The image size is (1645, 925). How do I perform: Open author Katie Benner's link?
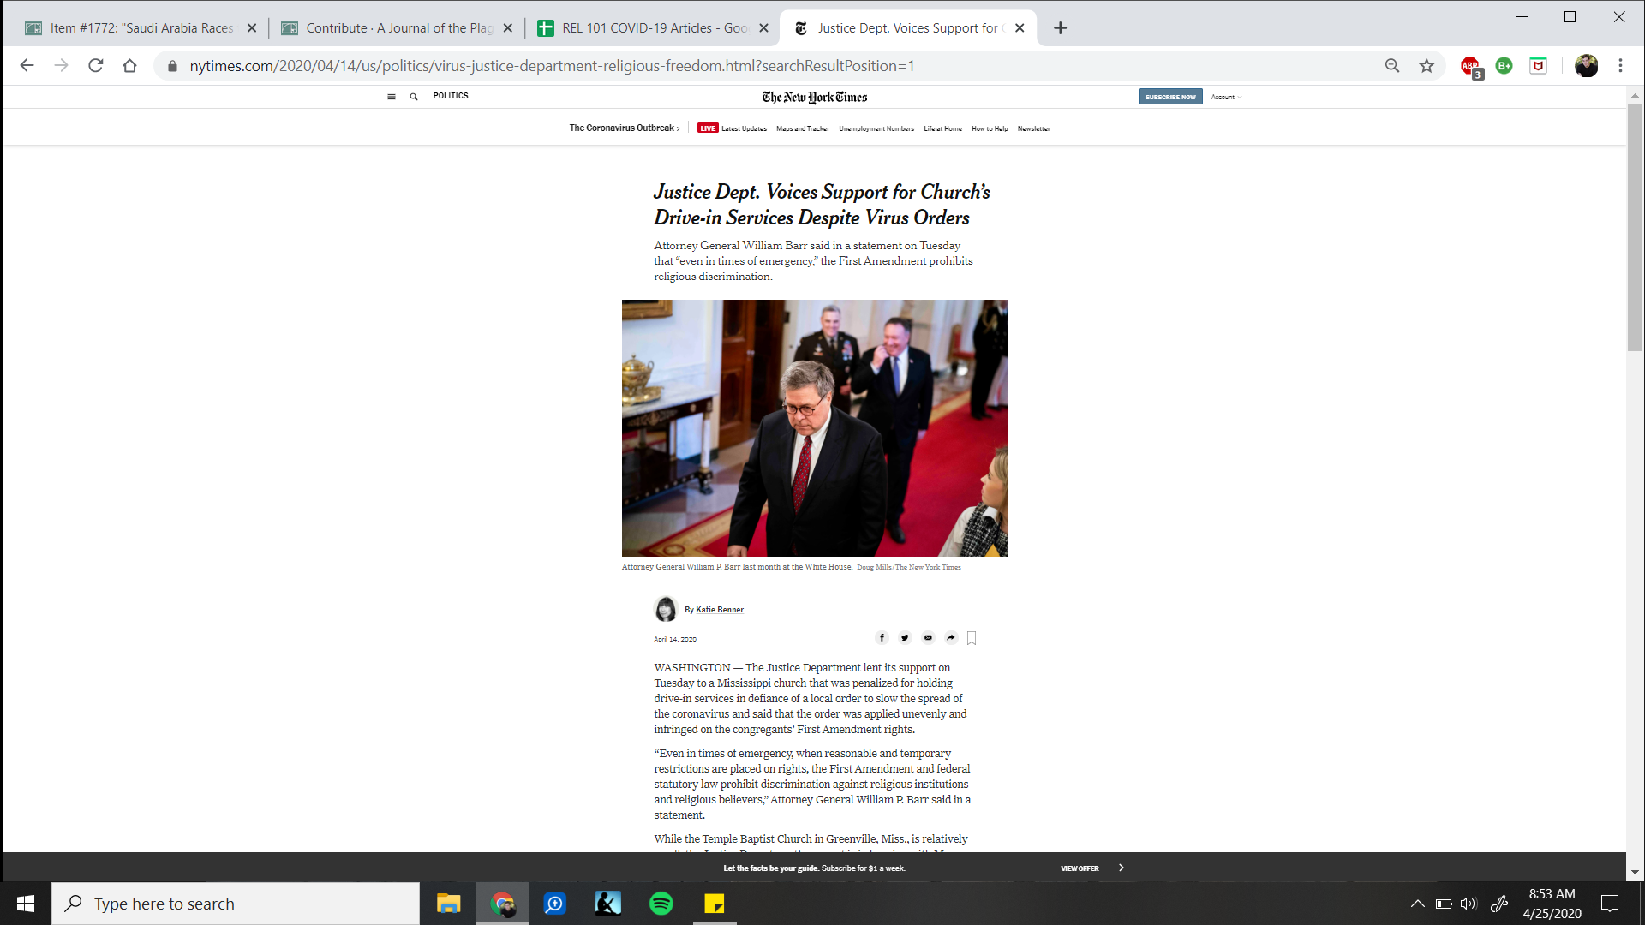[x=719, y=610]
